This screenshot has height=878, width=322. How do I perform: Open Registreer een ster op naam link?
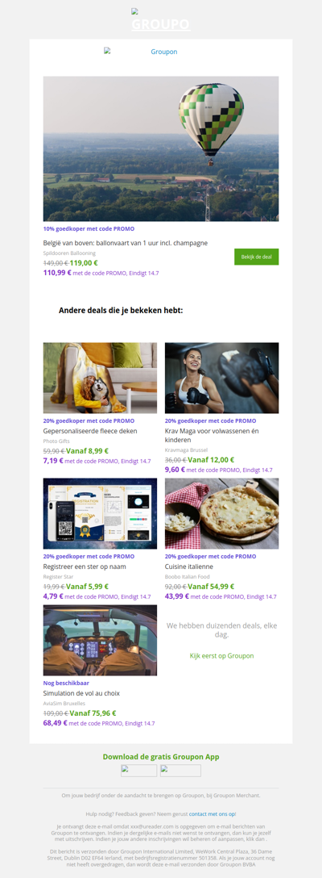85,567
